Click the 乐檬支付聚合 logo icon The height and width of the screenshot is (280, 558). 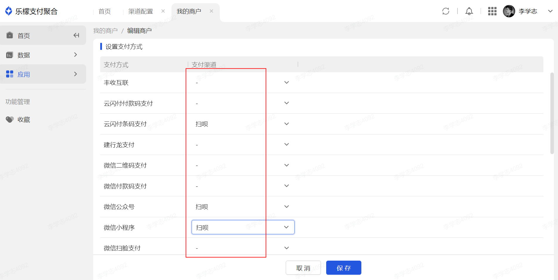pyautogui.click(x=9, y=11)
